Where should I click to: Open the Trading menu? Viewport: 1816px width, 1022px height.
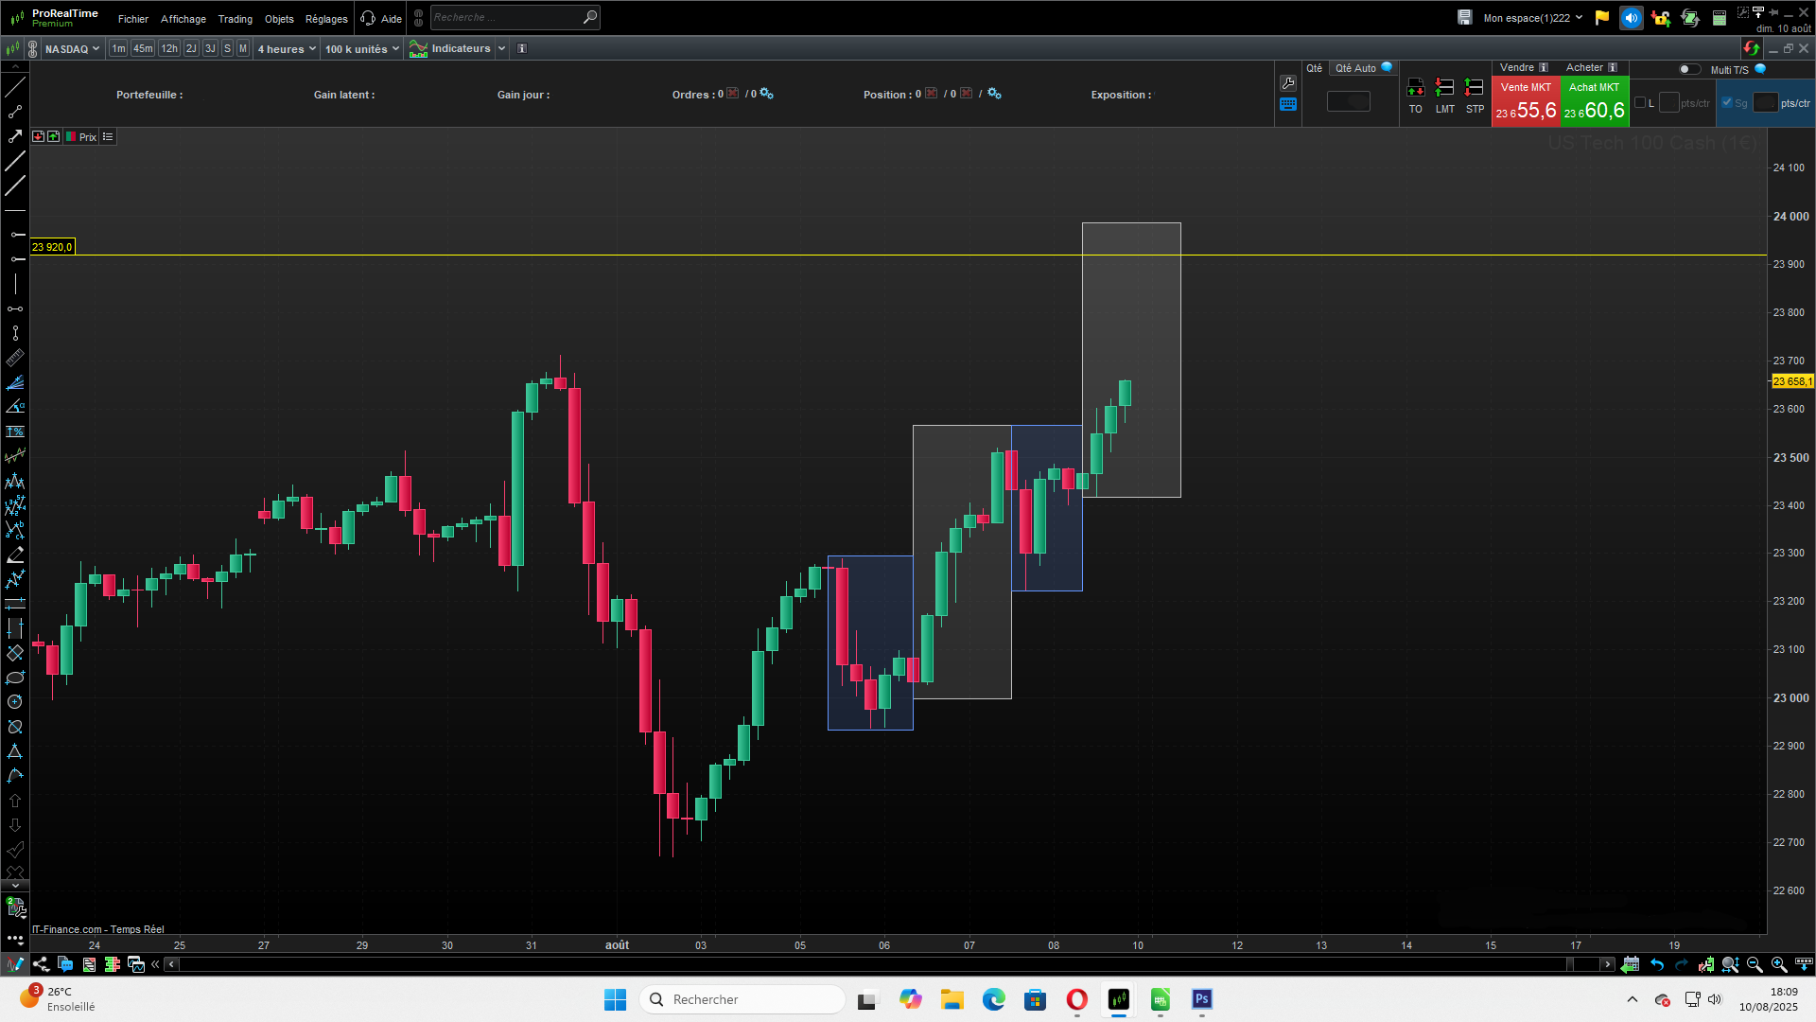coord(235,19)
